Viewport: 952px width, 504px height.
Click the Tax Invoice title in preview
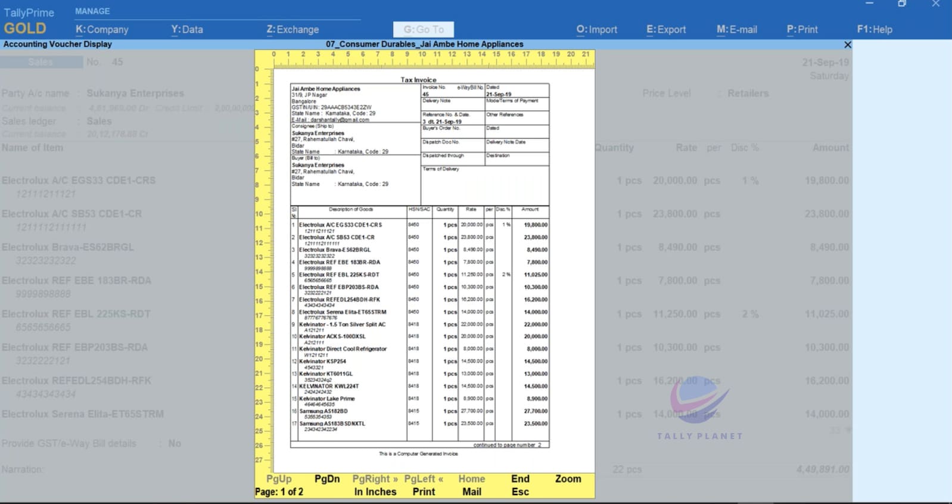click(418, 80)
